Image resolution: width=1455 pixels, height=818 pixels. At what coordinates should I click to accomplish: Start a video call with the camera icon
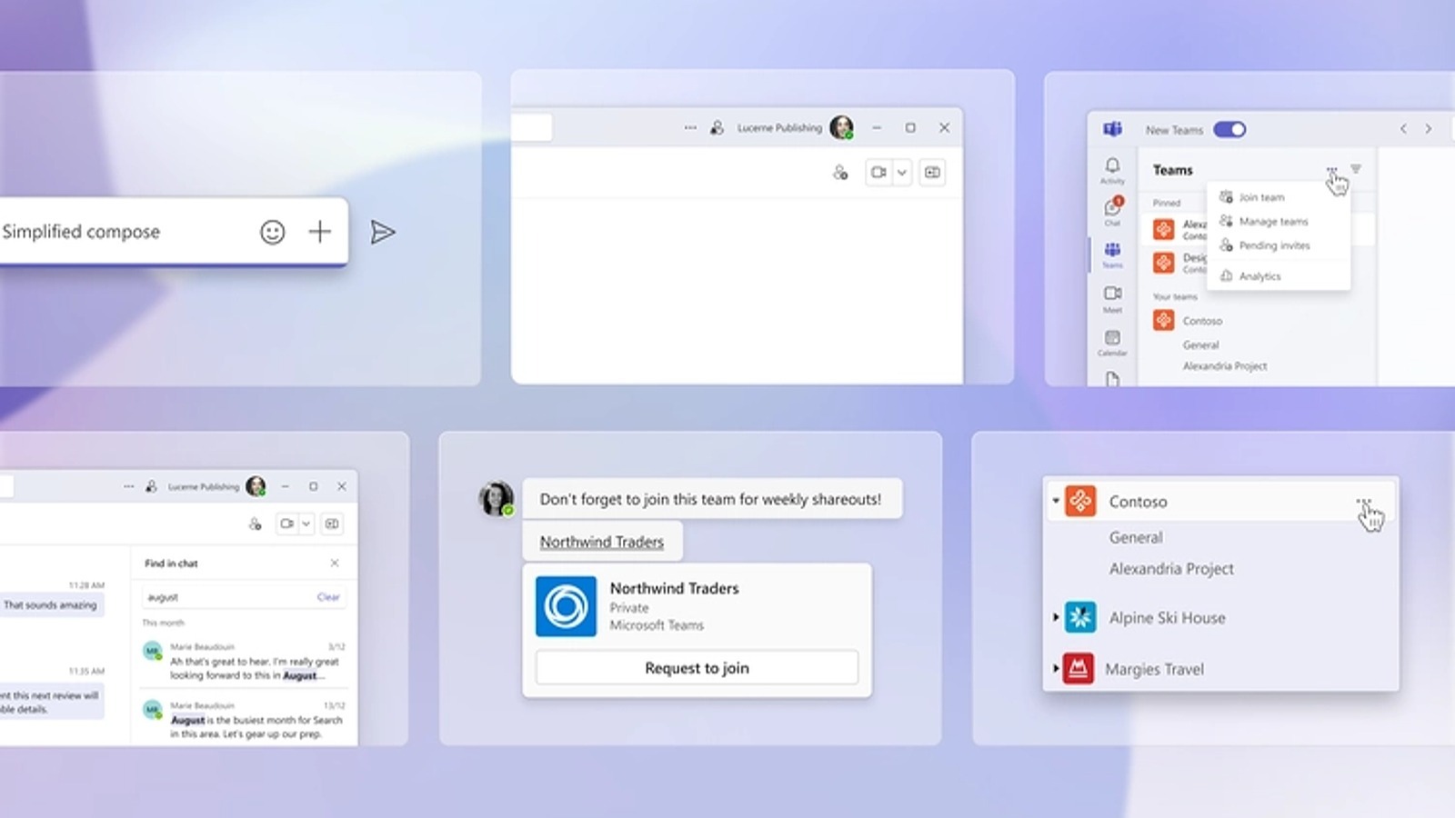tap(878, 172)
